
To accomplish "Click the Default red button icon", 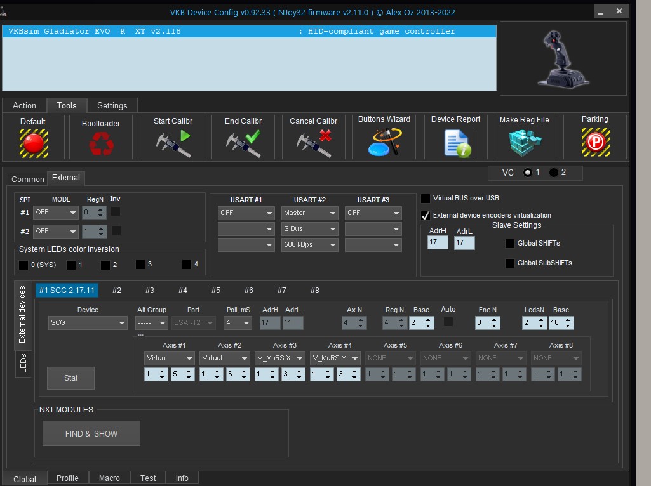I will pyautogui.click(x=34, y=143).
